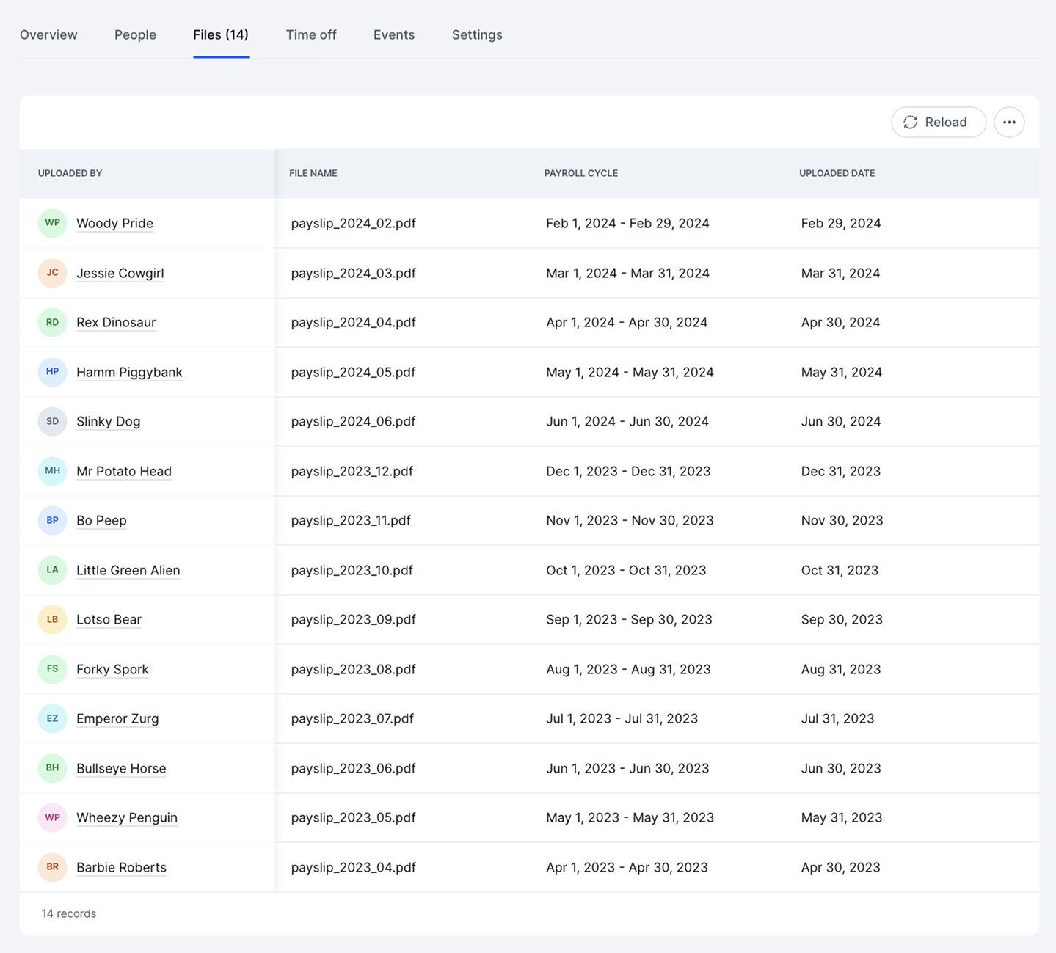Click Wheezy Penguin's pink WP avatar
This screenshot has height=953, width=1056.
[x=52, y=817]
